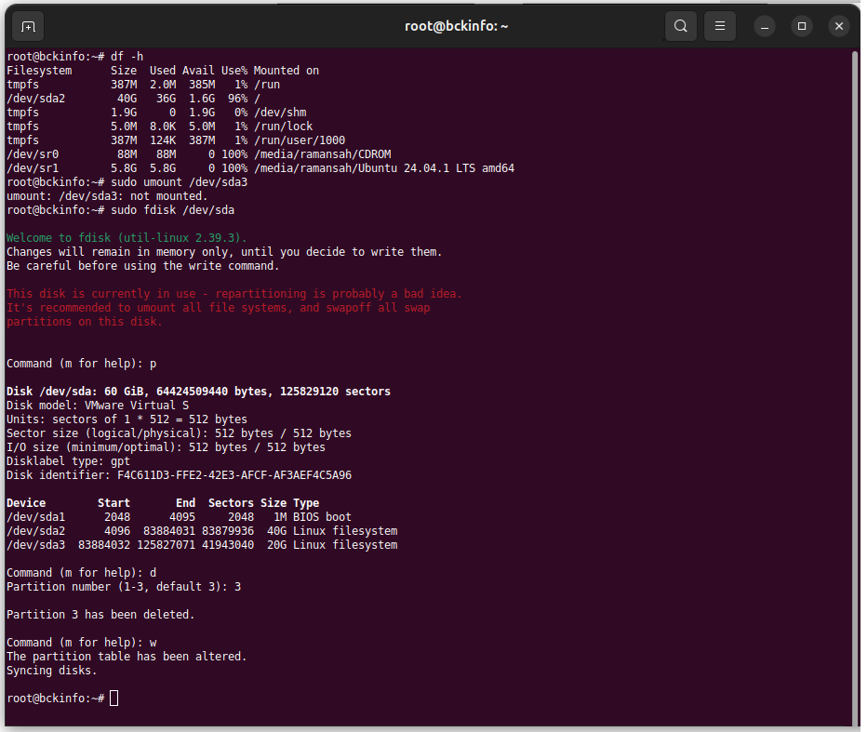Close the root@bckinfo terminal window
This screenshot has width=867, height=732.
[839, 26]
